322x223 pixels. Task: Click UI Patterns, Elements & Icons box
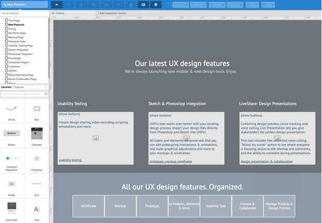[184, 206]
